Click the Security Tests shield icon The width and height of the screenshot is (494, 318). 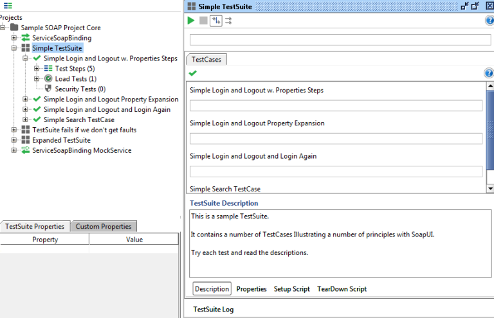coord(48,89)
